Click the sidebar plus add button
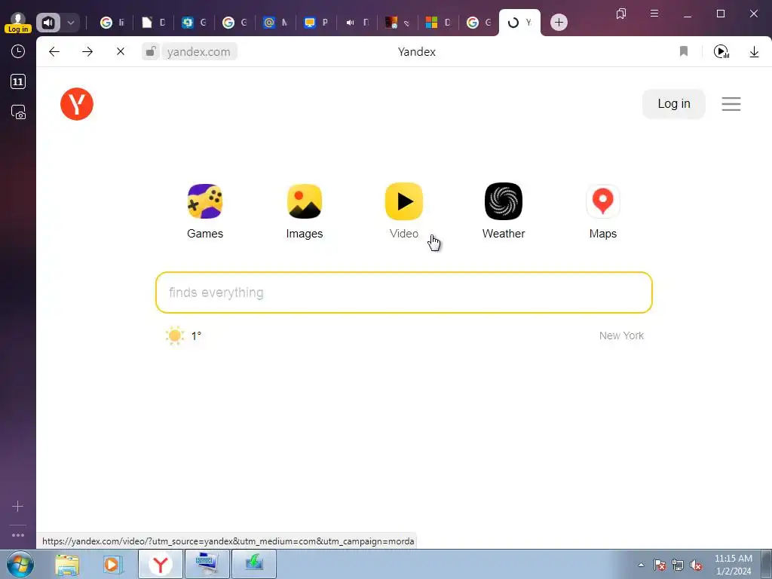Screen dimensions: 772x579 (x=18, y=506)
